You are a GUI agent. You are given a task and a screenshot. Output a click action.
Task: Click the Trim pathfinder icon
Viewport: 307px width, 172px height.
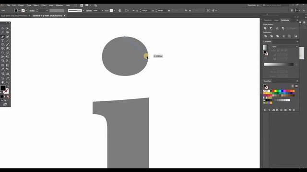click(272, 36)
